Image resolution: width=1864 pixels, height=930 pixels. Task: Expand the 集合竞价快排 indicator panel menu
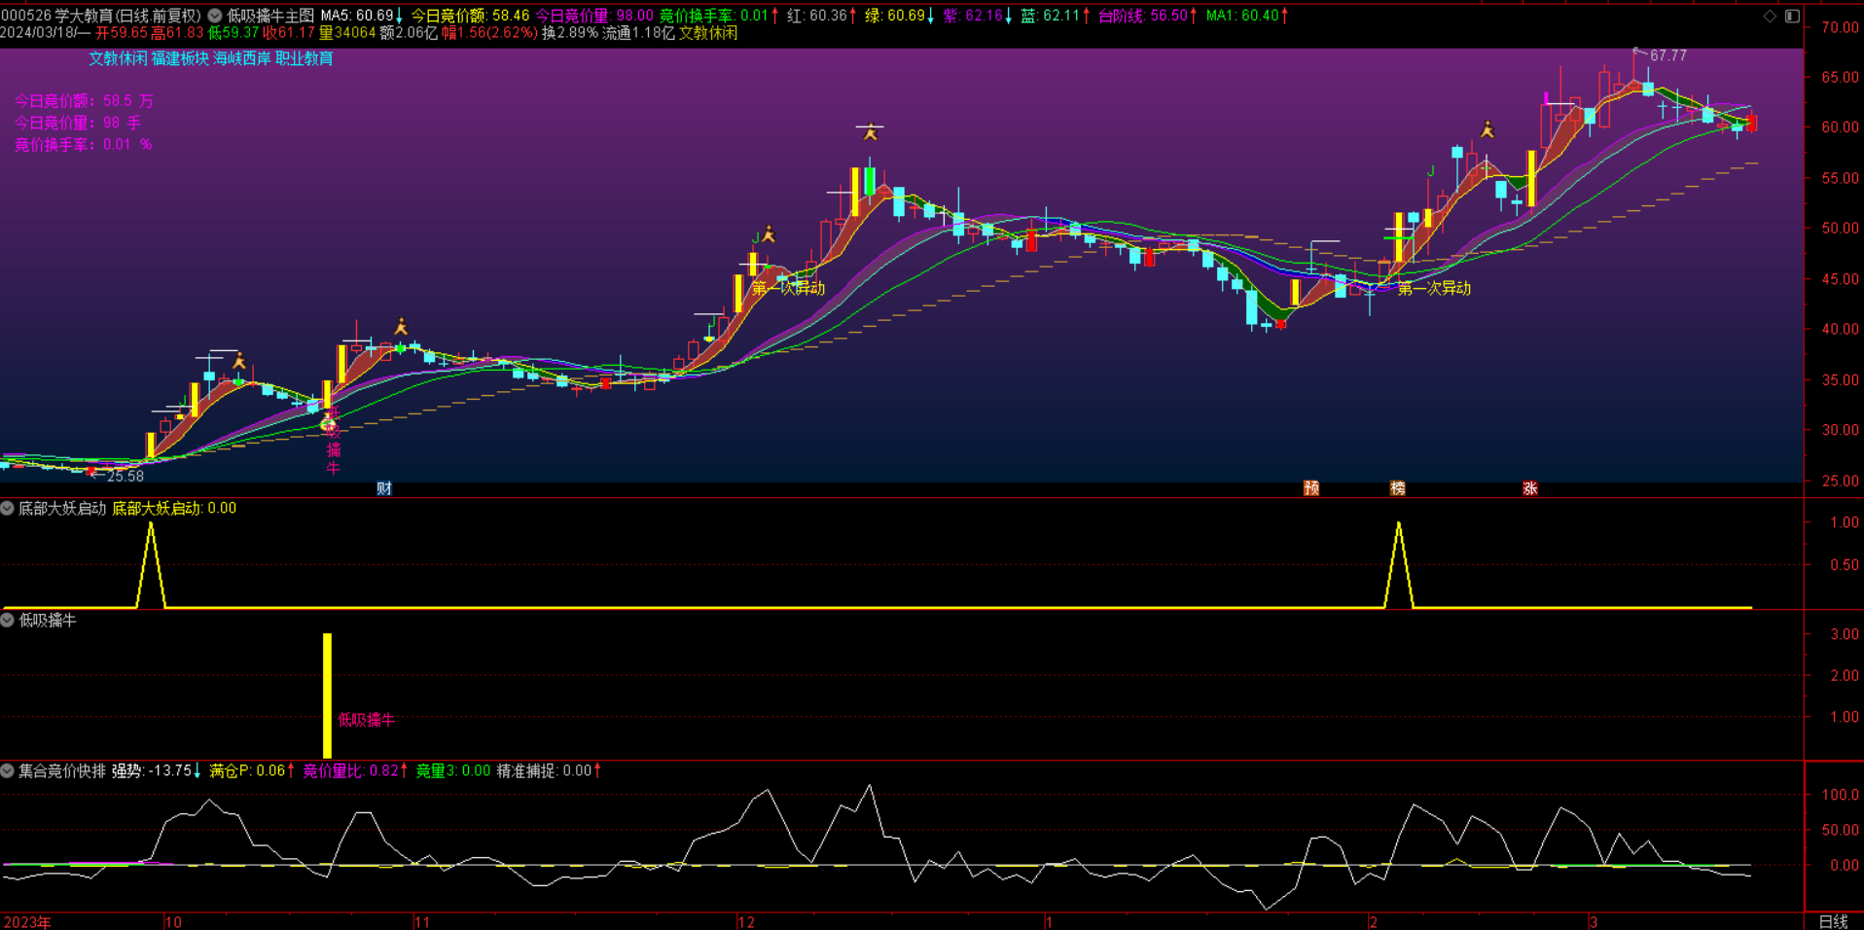pyautogui.click(x=8, y=770)
